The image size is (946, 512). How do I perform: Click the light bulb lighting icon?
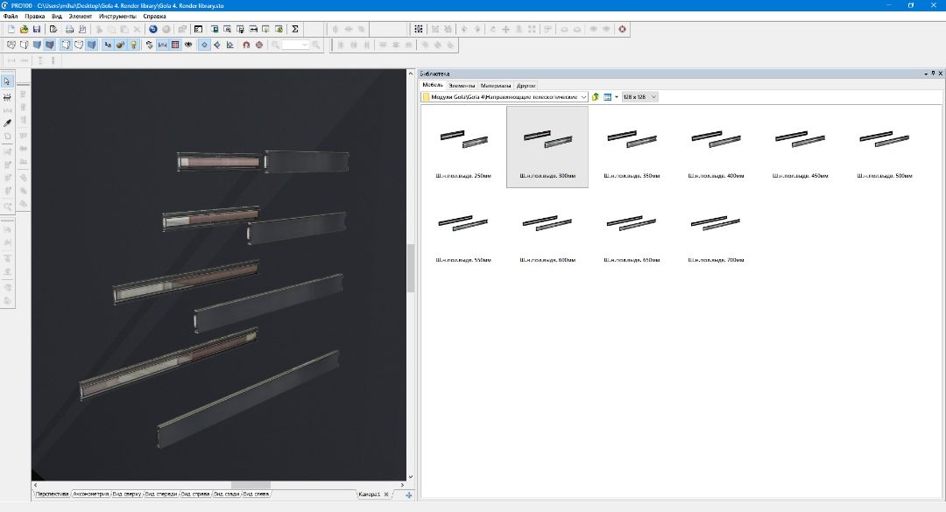coord(134,45)
